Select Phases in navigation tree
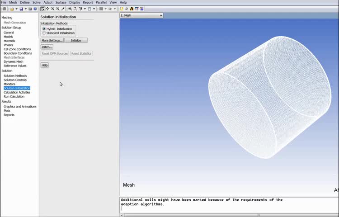Image resolution: width=339 pixels, height=217 pixels. (x=8, y=45)
